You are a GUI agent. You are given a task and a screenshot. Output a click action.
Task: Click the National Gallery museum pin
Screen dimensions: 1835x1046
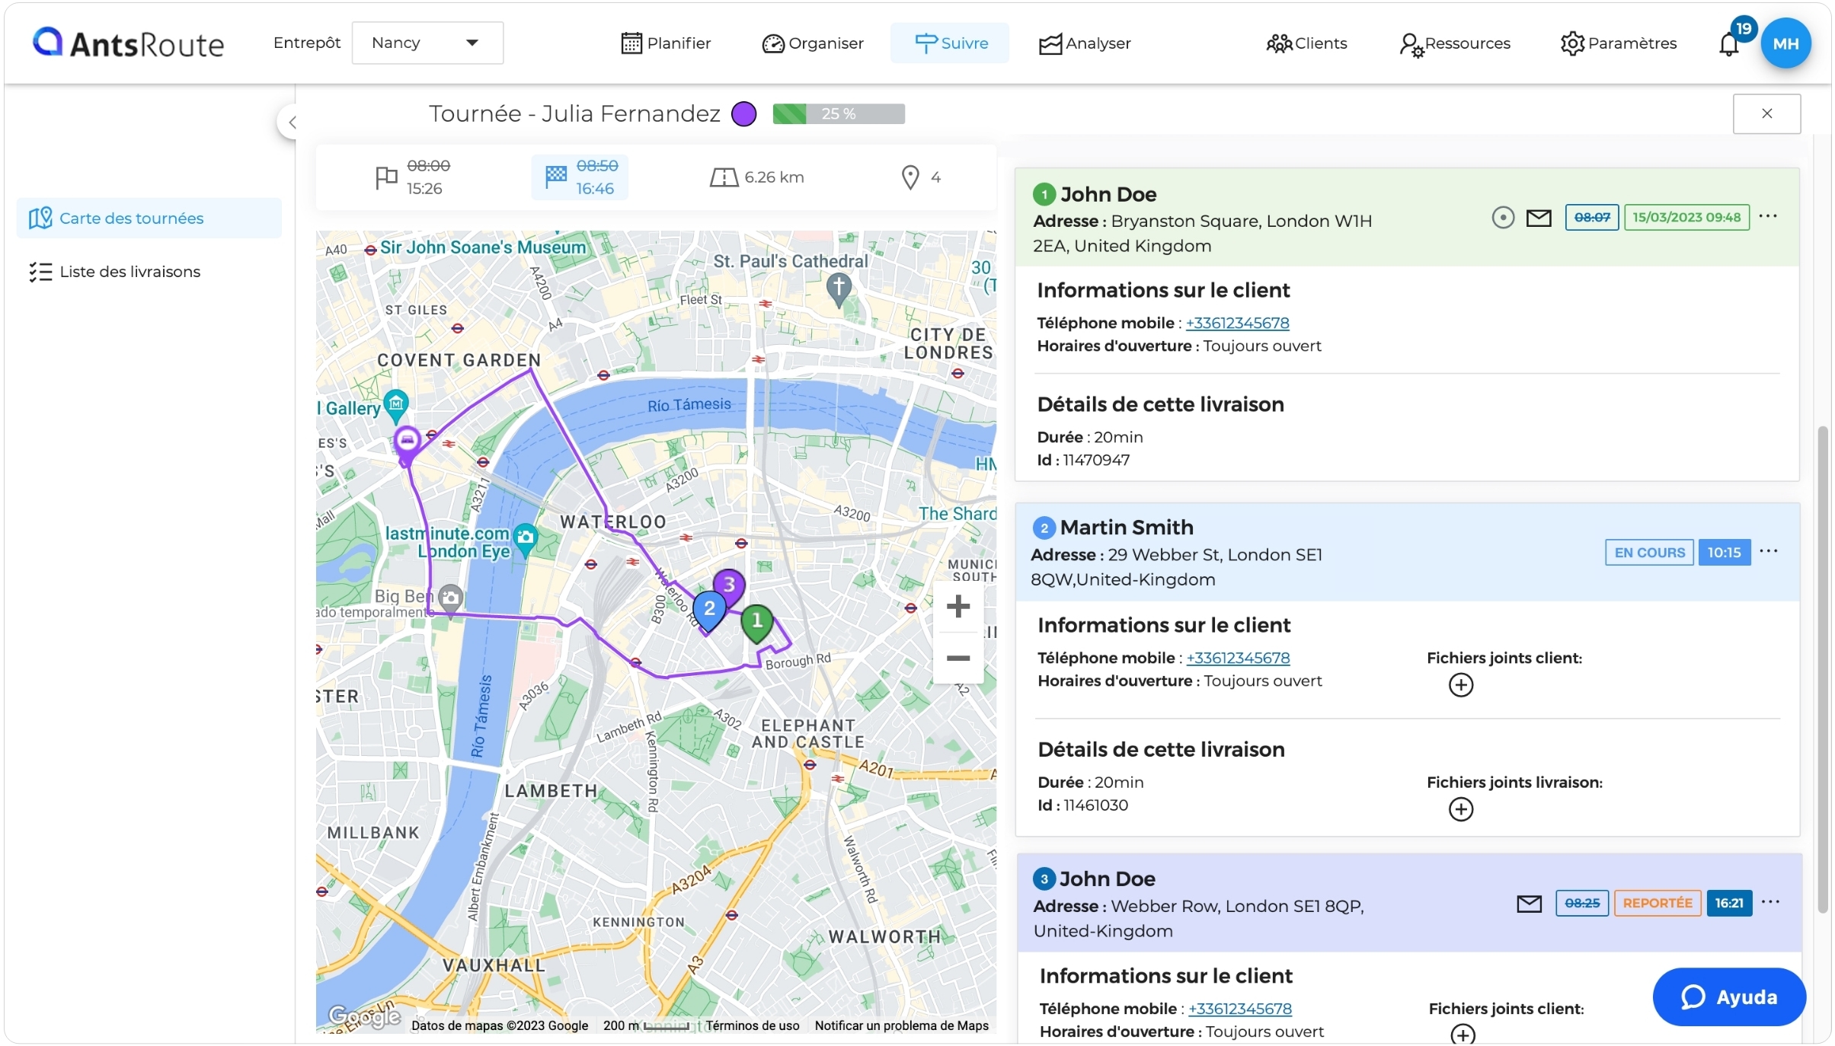coord(396,405)
